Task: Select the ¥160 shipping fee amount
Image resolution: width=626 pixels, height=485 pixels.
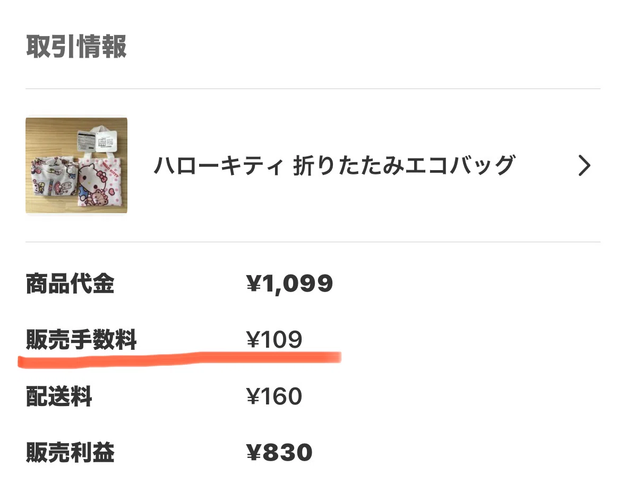Action: click(x=274, y=396)
